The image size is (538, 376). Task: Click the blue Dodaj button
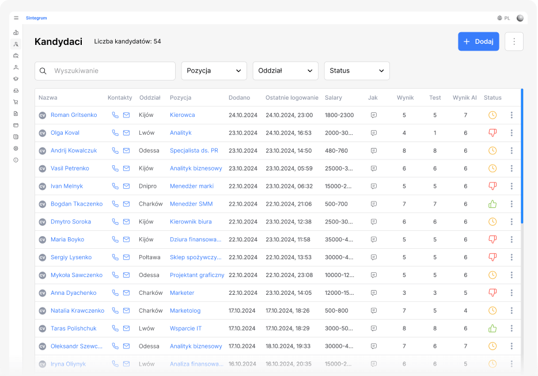click(478, 41)
